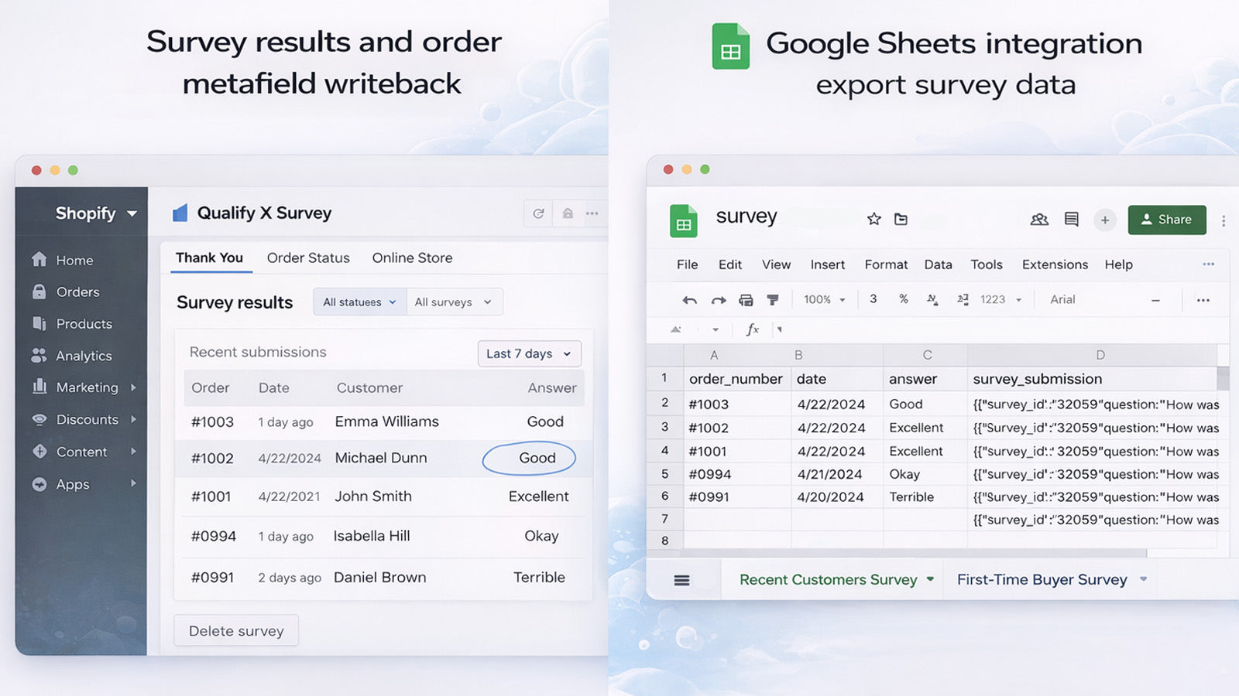Open the Last 7 days date range dropdown
The width and height of the screenshot is (1239, 696).
(x=530, y=353)
